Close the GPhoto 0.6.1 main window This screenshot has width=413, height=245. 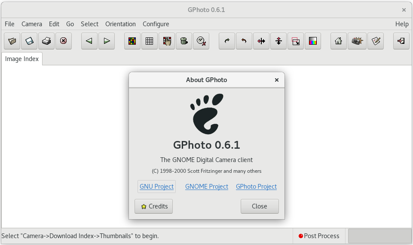(404, 10)
